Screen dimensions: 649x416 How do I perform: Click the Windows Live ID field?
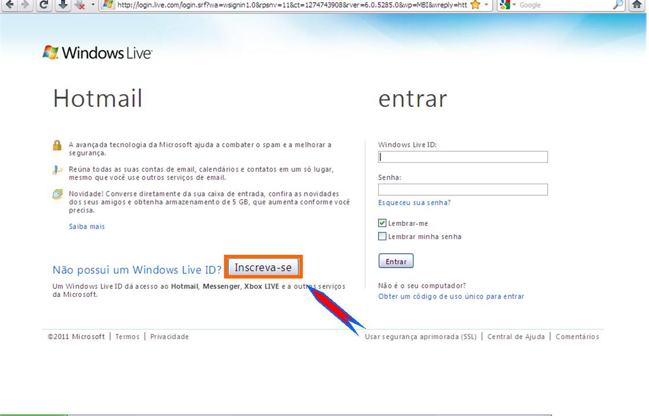463,157
